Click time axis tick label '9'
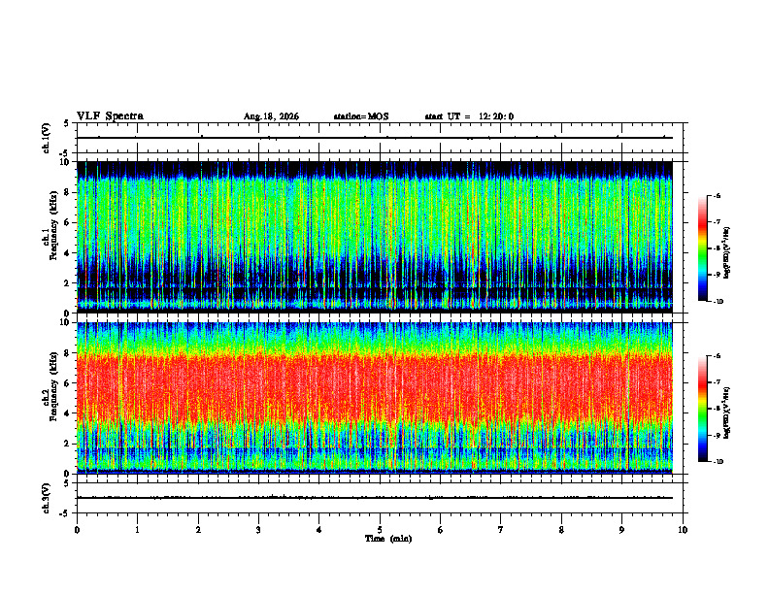The width and height of the screenshot is (769, 594). coord(621,530)
